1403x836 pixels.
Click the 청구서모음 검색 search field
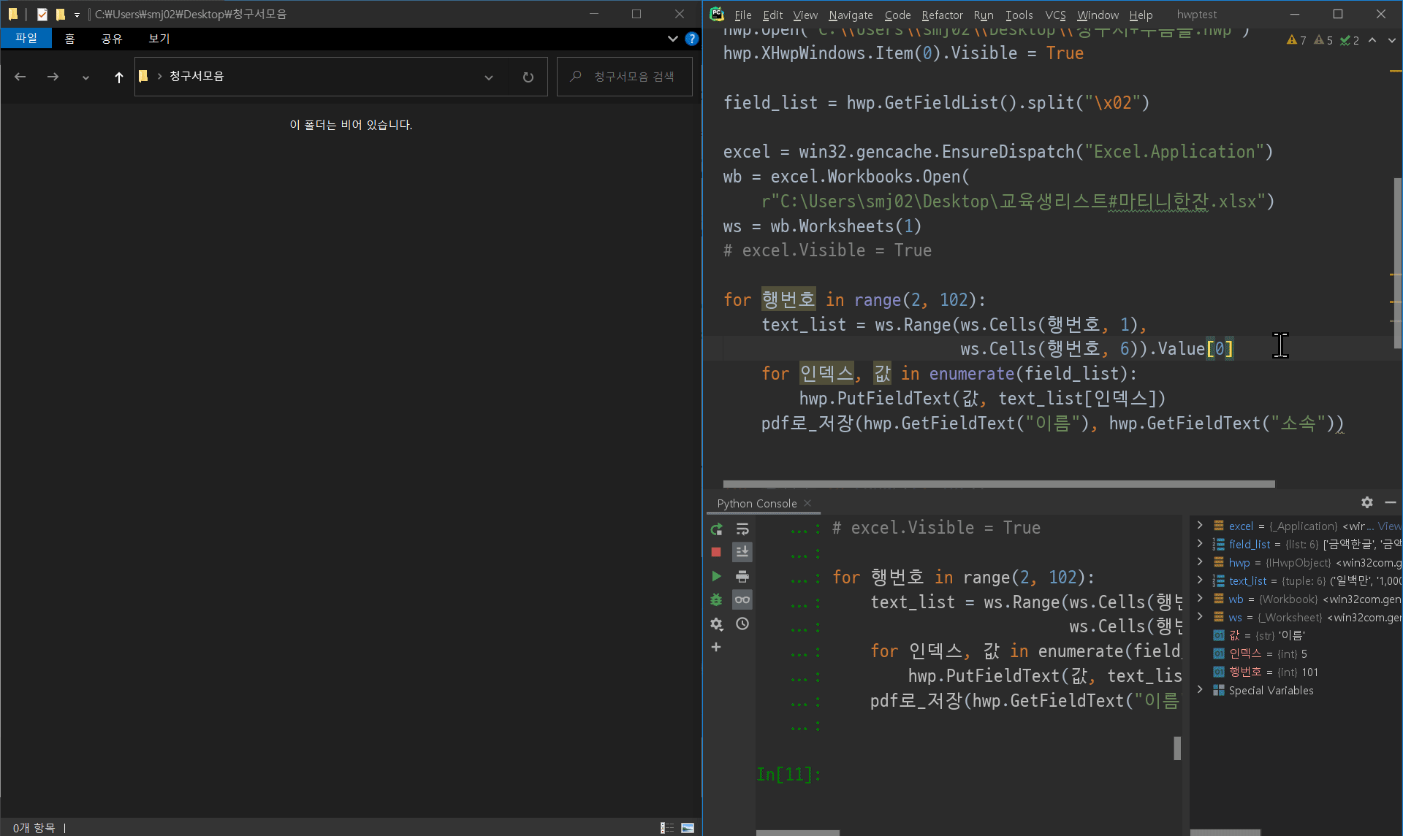click(633, 77)
